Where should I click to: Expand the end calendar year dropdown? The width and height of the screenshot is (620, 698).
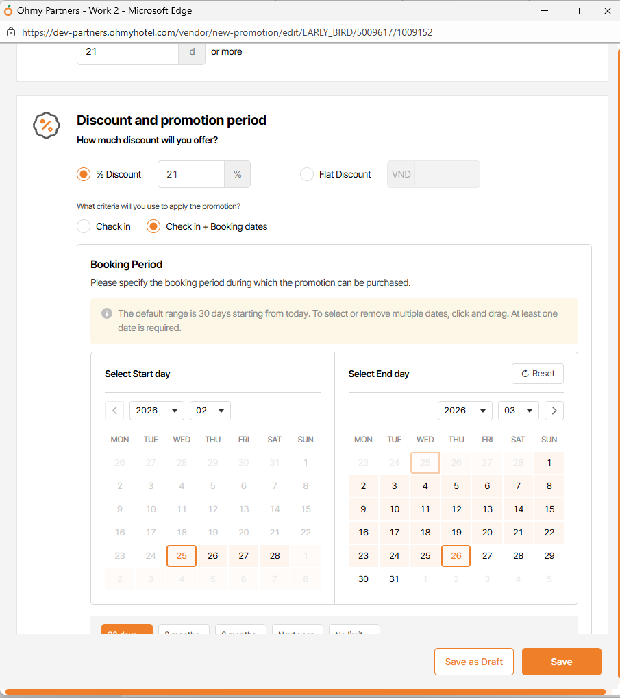tap(465, 411)
